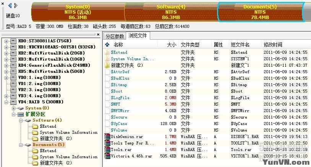Select VD2:3.img(100MB) in disk tree

tap(39, 90)
